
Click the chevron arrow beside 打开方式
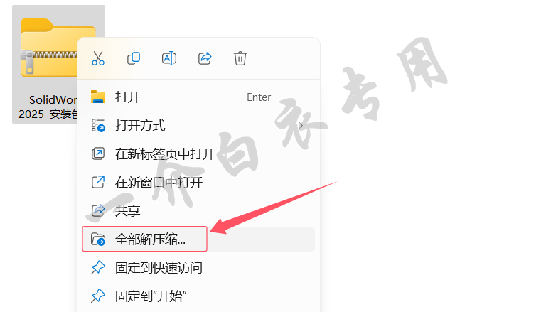click(x=301, y=126)
